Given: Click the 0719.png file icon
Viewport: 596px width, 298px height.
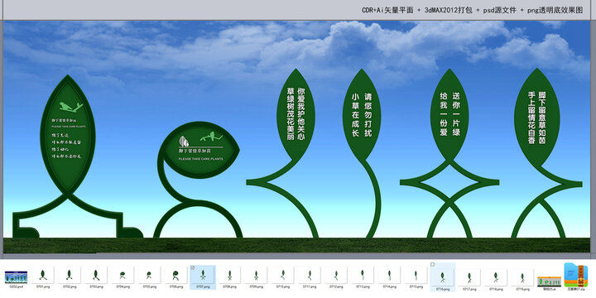Looking at the screenshot, I should coord(522,277).
